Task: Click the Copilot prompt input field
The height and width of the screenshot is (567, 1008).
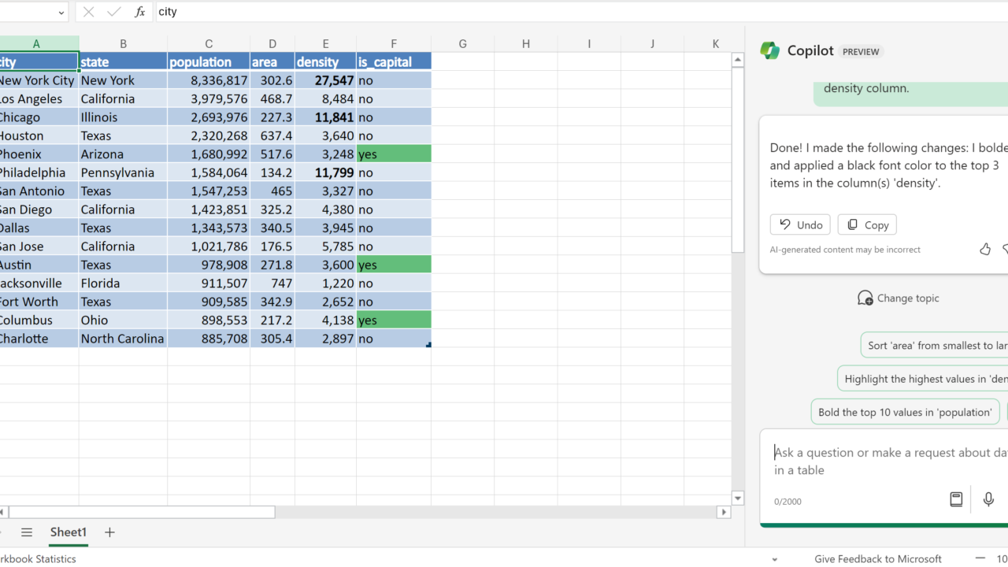Action: 882,461
